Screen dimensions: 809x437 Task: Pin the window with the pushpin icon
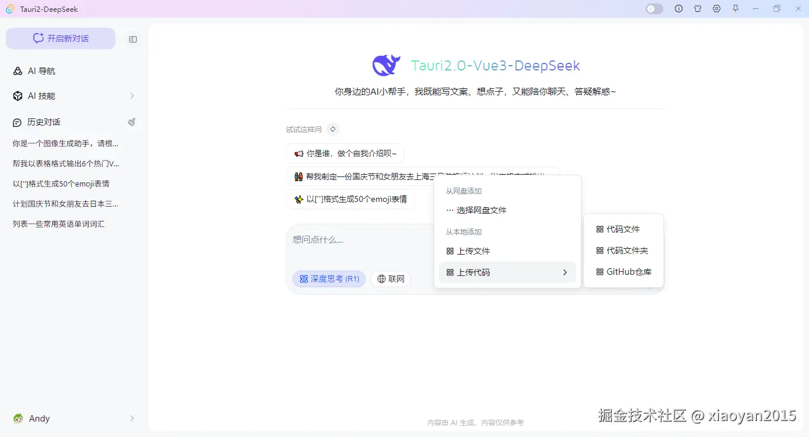click(x=736, y=9)
